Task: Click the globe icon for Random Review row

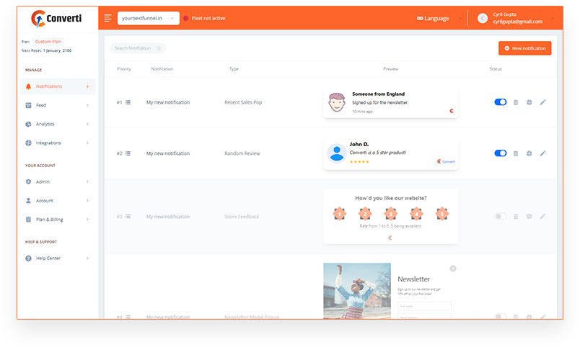Action: pyautogui.click(x=530, y=153)
